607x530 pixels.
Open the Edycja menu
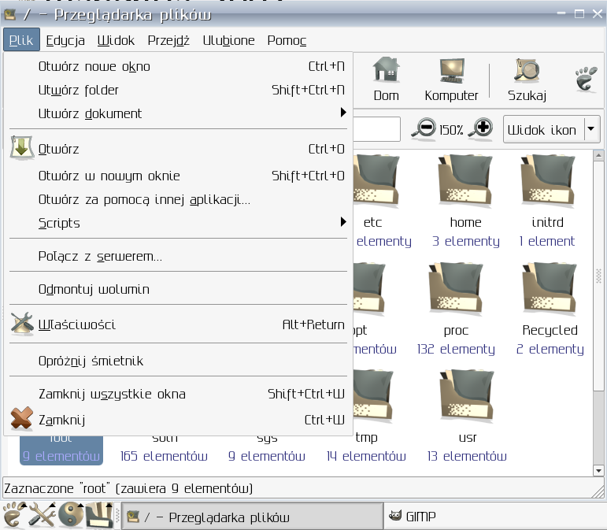tap(65, 40)
